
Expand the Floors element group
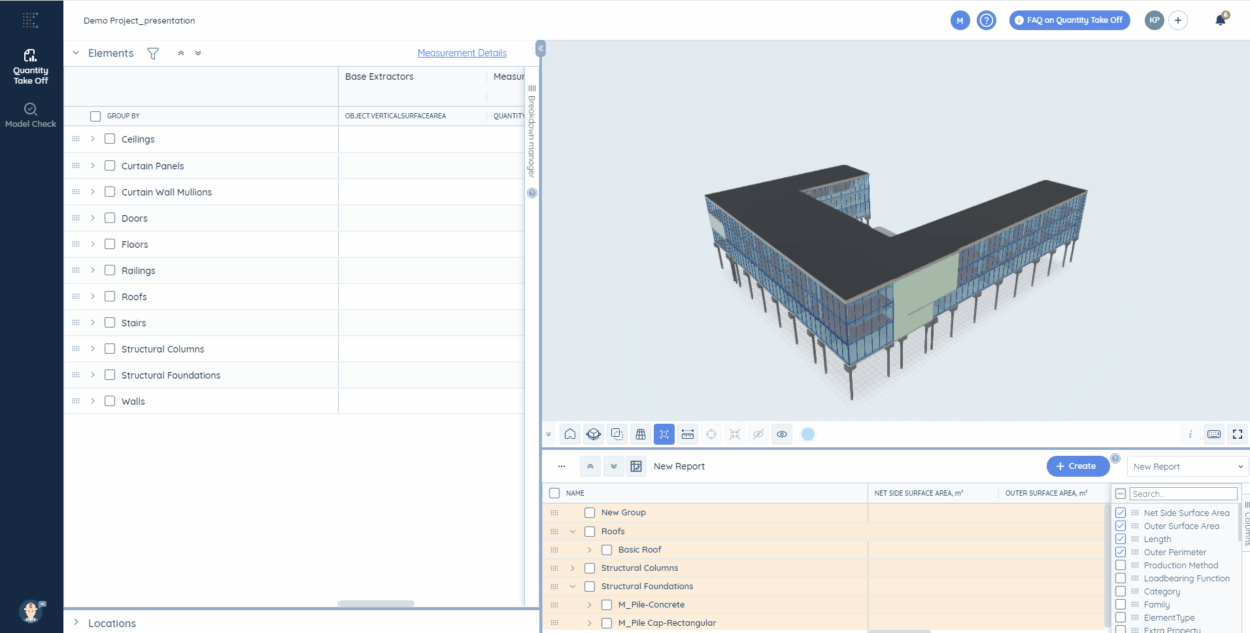(93, 244)
